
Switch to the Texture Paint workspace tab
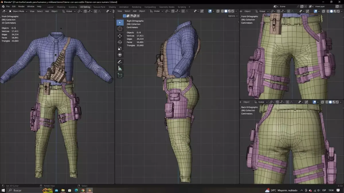pos(99,7)
